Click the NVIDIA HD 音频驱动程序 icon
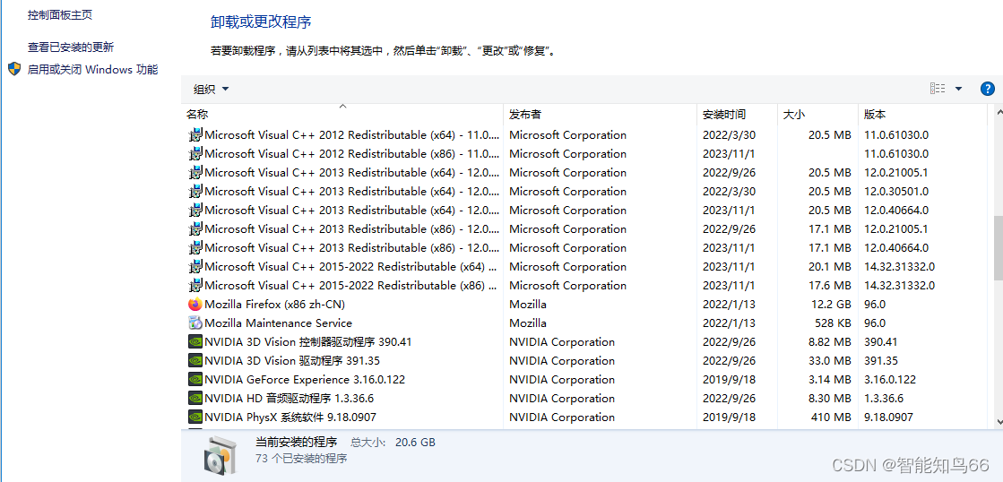Image resolution: width=1003 pixels, height=482 pixels. click(195, 399)
